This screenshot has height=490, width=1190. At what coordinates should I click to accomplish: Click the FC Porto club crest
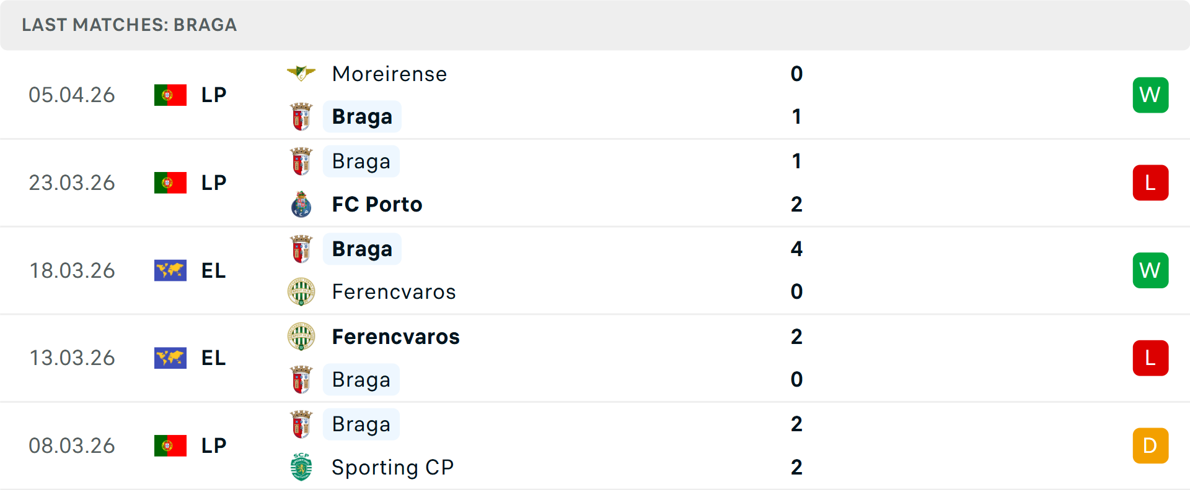click(x=301, y=204)
